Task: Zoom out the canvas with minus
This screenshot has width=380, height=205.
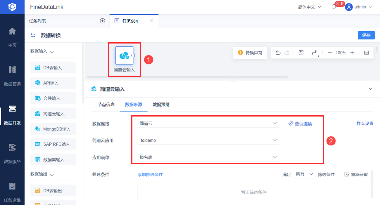Action: (x=330, y=53)
